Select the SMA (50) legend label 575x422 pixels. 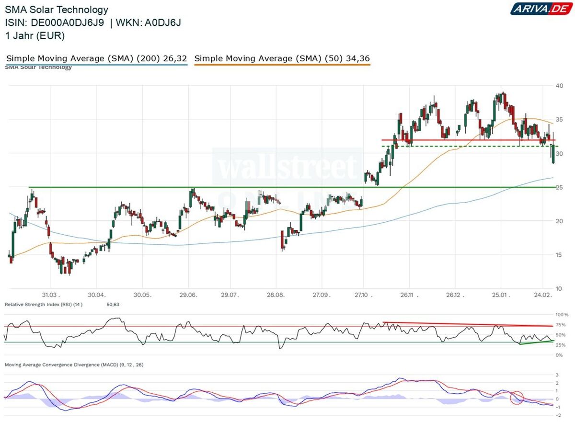click(x=282, y=58)
